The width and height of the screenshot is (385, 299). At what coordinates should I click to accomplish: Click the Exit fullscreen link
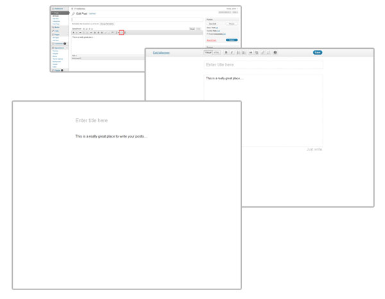click(161, 53)
